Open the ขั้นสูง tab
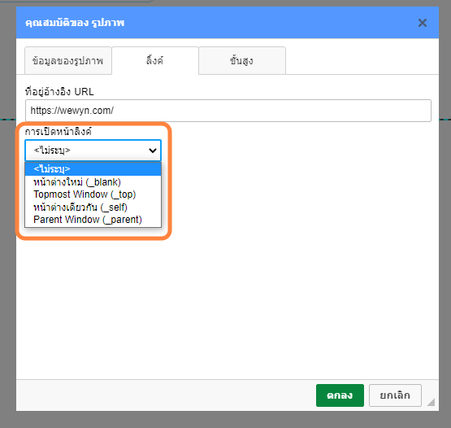 click(242, 61)
